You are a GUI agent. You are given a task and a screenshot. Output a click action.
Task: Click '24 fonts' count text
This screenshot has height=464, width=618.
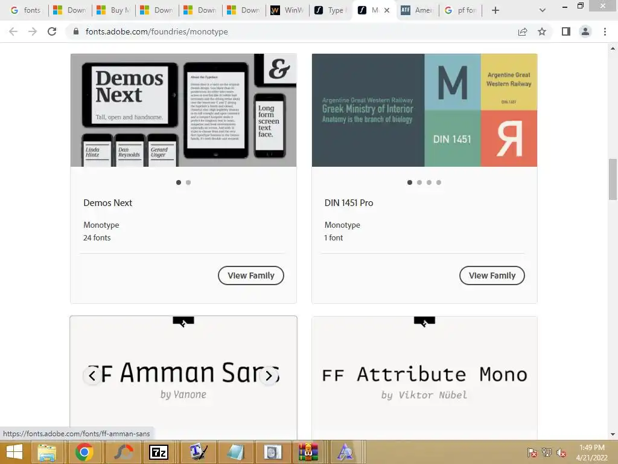(97, 237)
